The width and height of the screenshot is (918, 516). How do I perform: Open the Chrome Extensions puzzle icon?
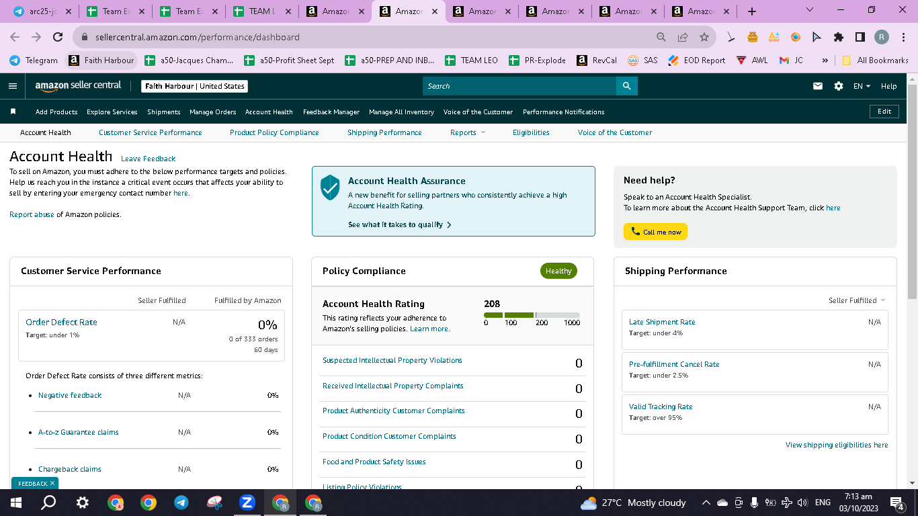tap(838, 37)
